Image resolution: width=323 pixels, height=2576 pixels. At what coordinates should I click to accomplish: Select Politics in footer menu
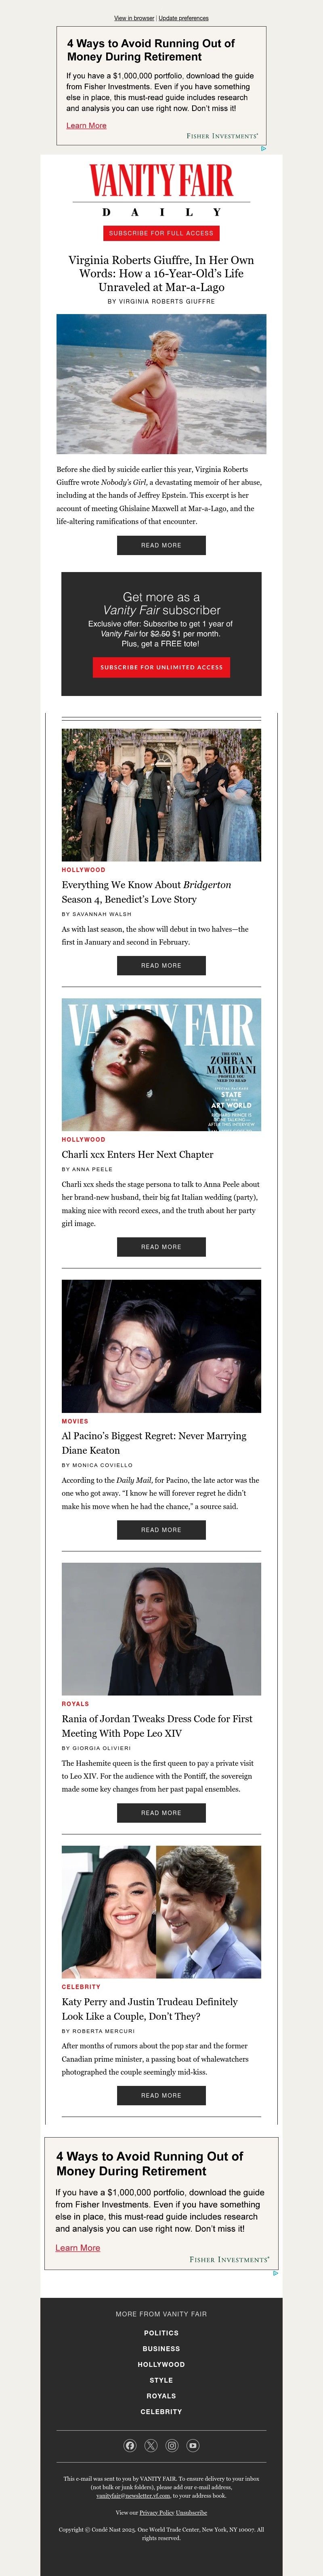tap(161, 2333)
